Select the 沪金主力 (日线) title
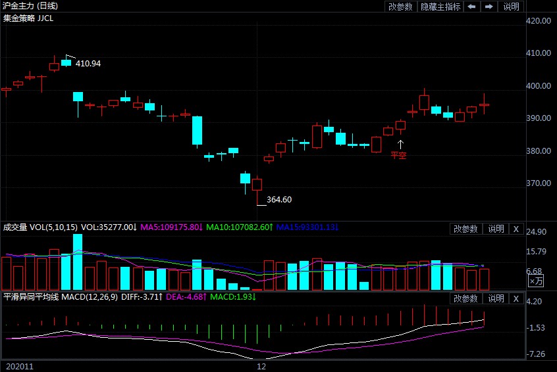Viewport: 557px width, 372px height. pos(30,6)
